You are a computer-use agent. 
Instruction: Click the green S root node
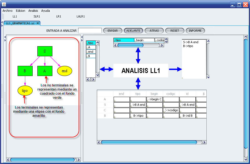45,51
